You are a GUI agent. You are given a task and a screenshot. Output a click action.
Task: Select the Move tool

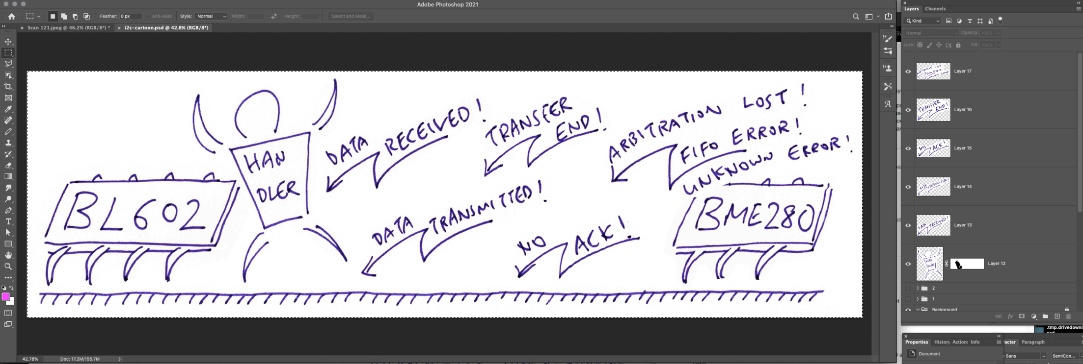coord(8,42)
